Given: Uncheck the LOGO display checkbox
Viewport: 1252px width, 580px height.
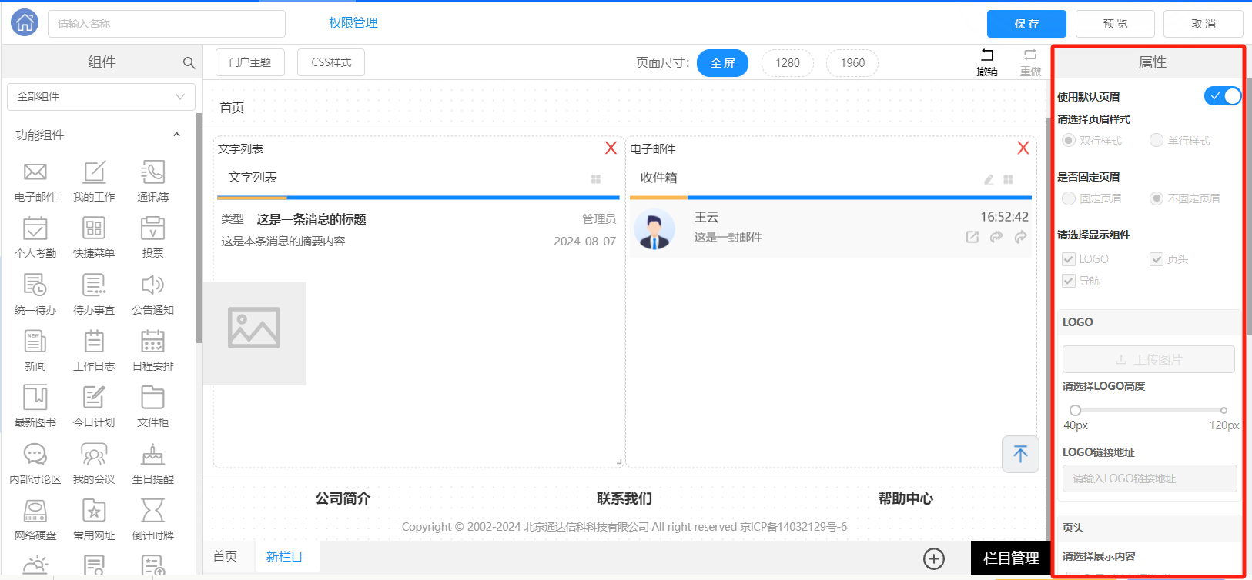Looking at the screenshot, I should pyautogui.click(x=1069, y=259).
